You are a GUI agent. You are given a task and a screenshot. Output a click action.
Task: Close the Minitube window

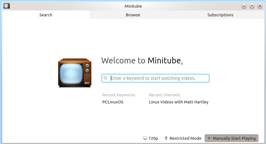260,6
